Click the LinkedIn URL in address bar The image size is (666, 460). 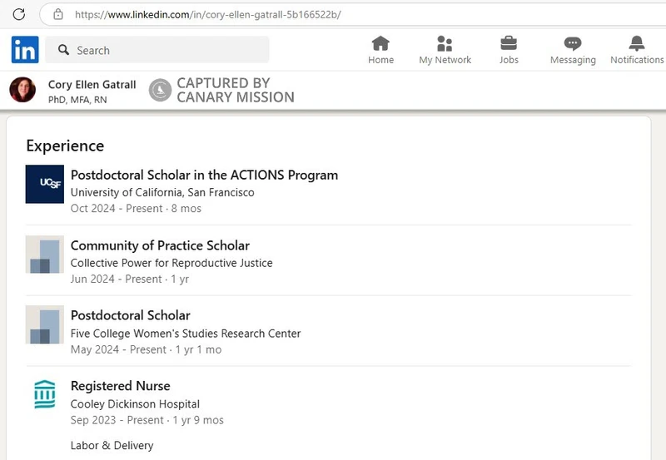(x=207, y=15)
